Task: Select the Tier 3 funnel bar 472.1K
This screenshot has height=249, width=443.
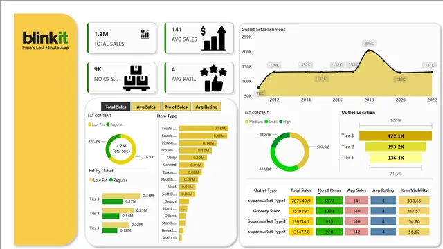Action: click(395, 136)
